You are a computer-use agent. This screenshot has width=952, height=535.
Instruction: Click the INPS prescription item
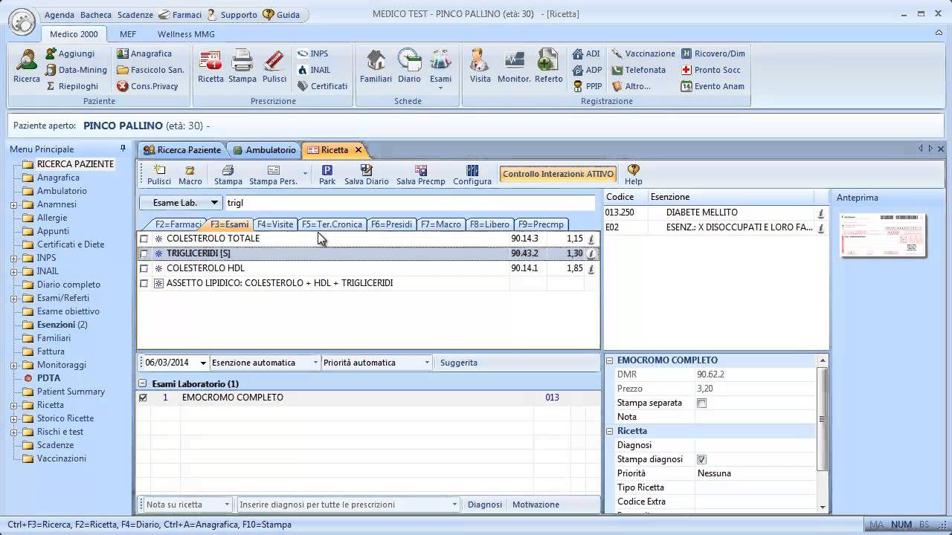(312, 53)
